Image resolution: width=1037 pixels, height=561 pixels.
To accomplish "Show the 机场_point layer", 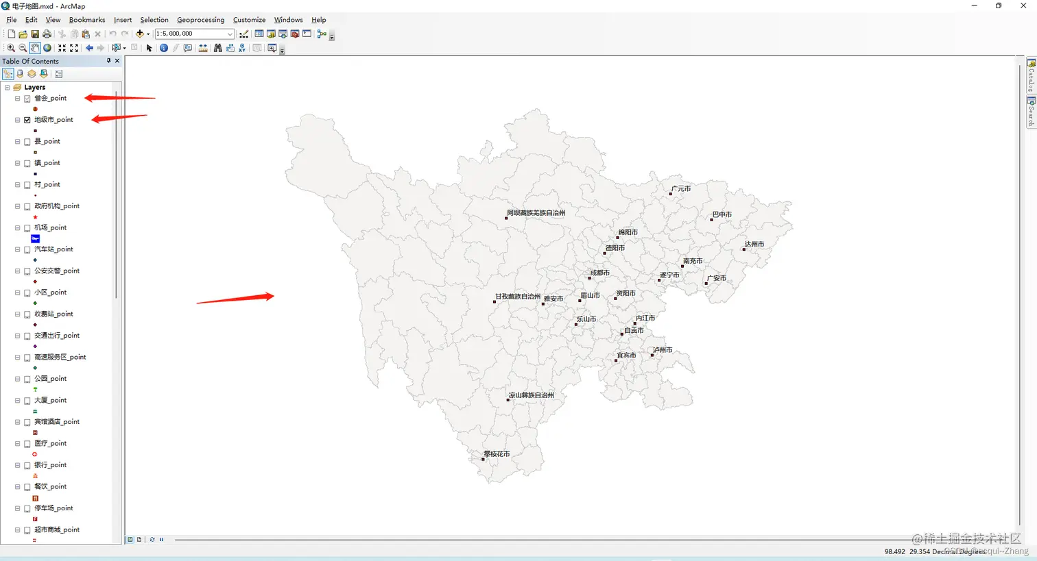I will click(27, 228).
